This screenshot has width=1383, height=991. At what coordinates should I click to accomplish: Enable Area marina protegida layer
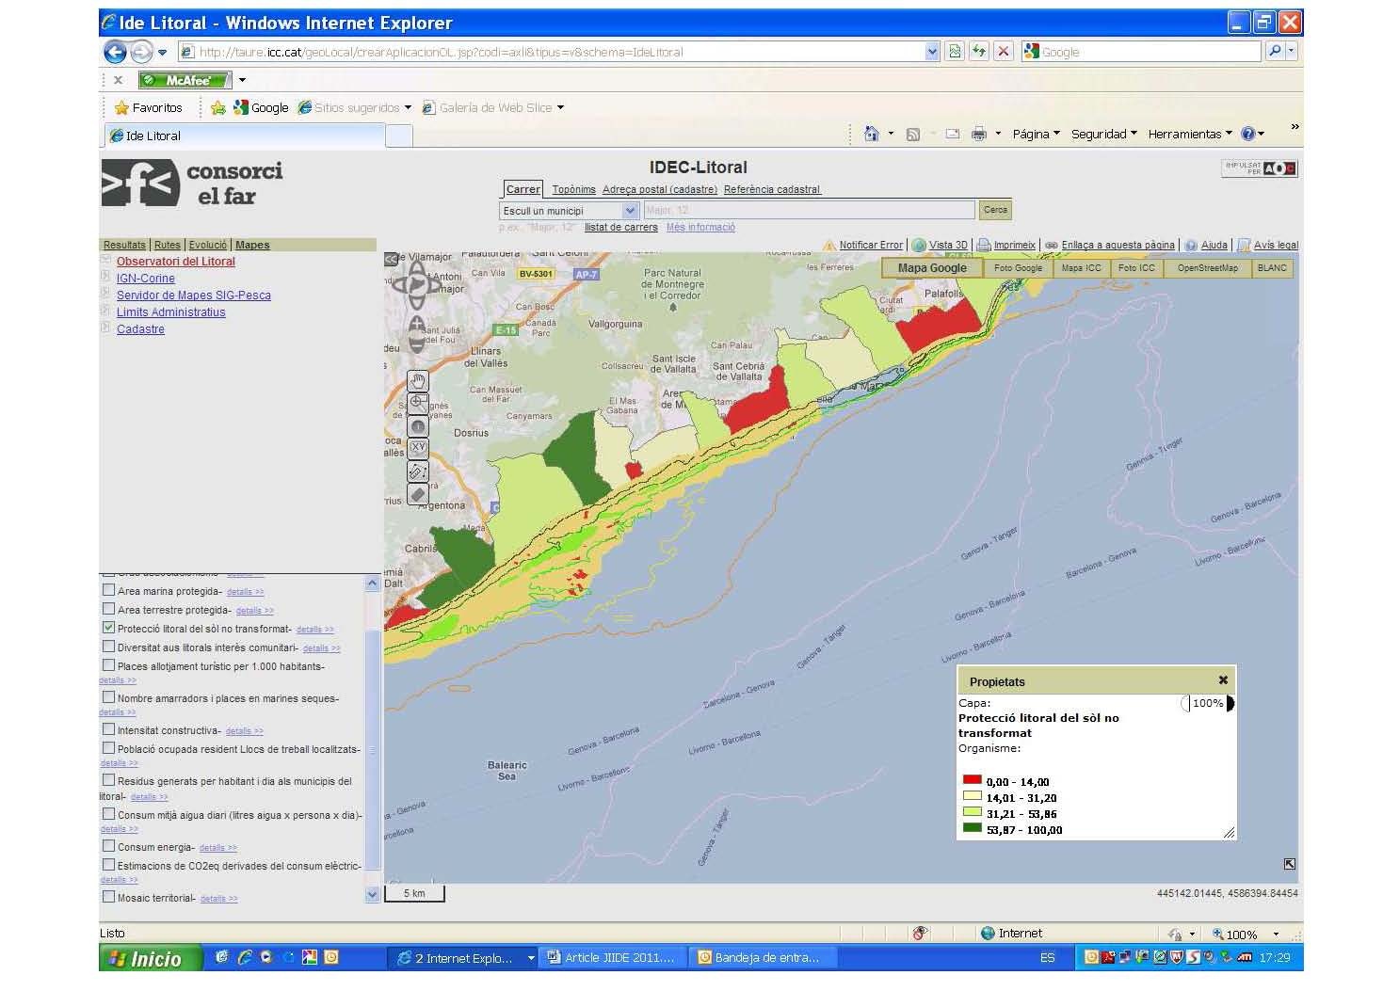108,590
